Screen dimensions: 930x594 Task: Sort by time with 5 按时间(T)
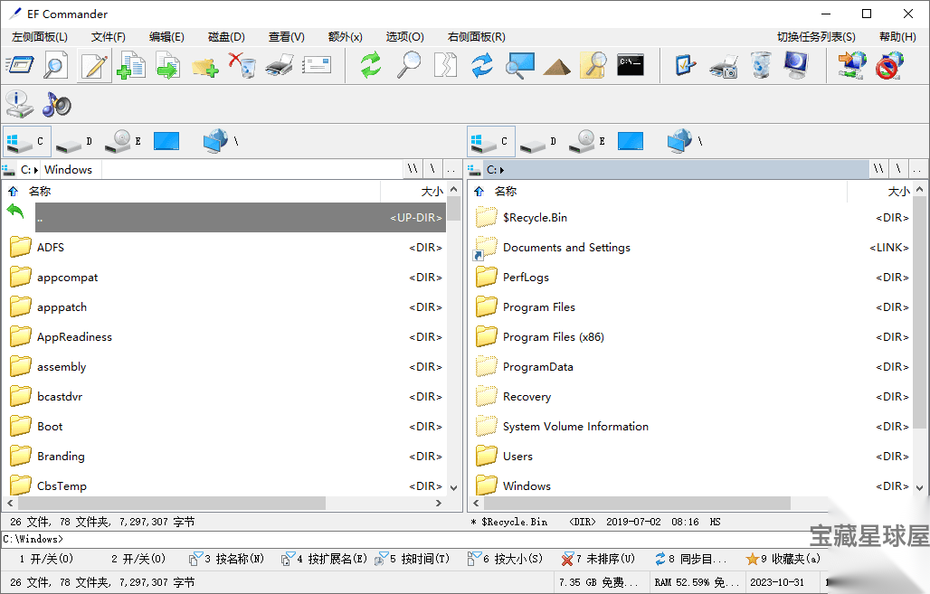pyautogui.click(x=413, y=559)
